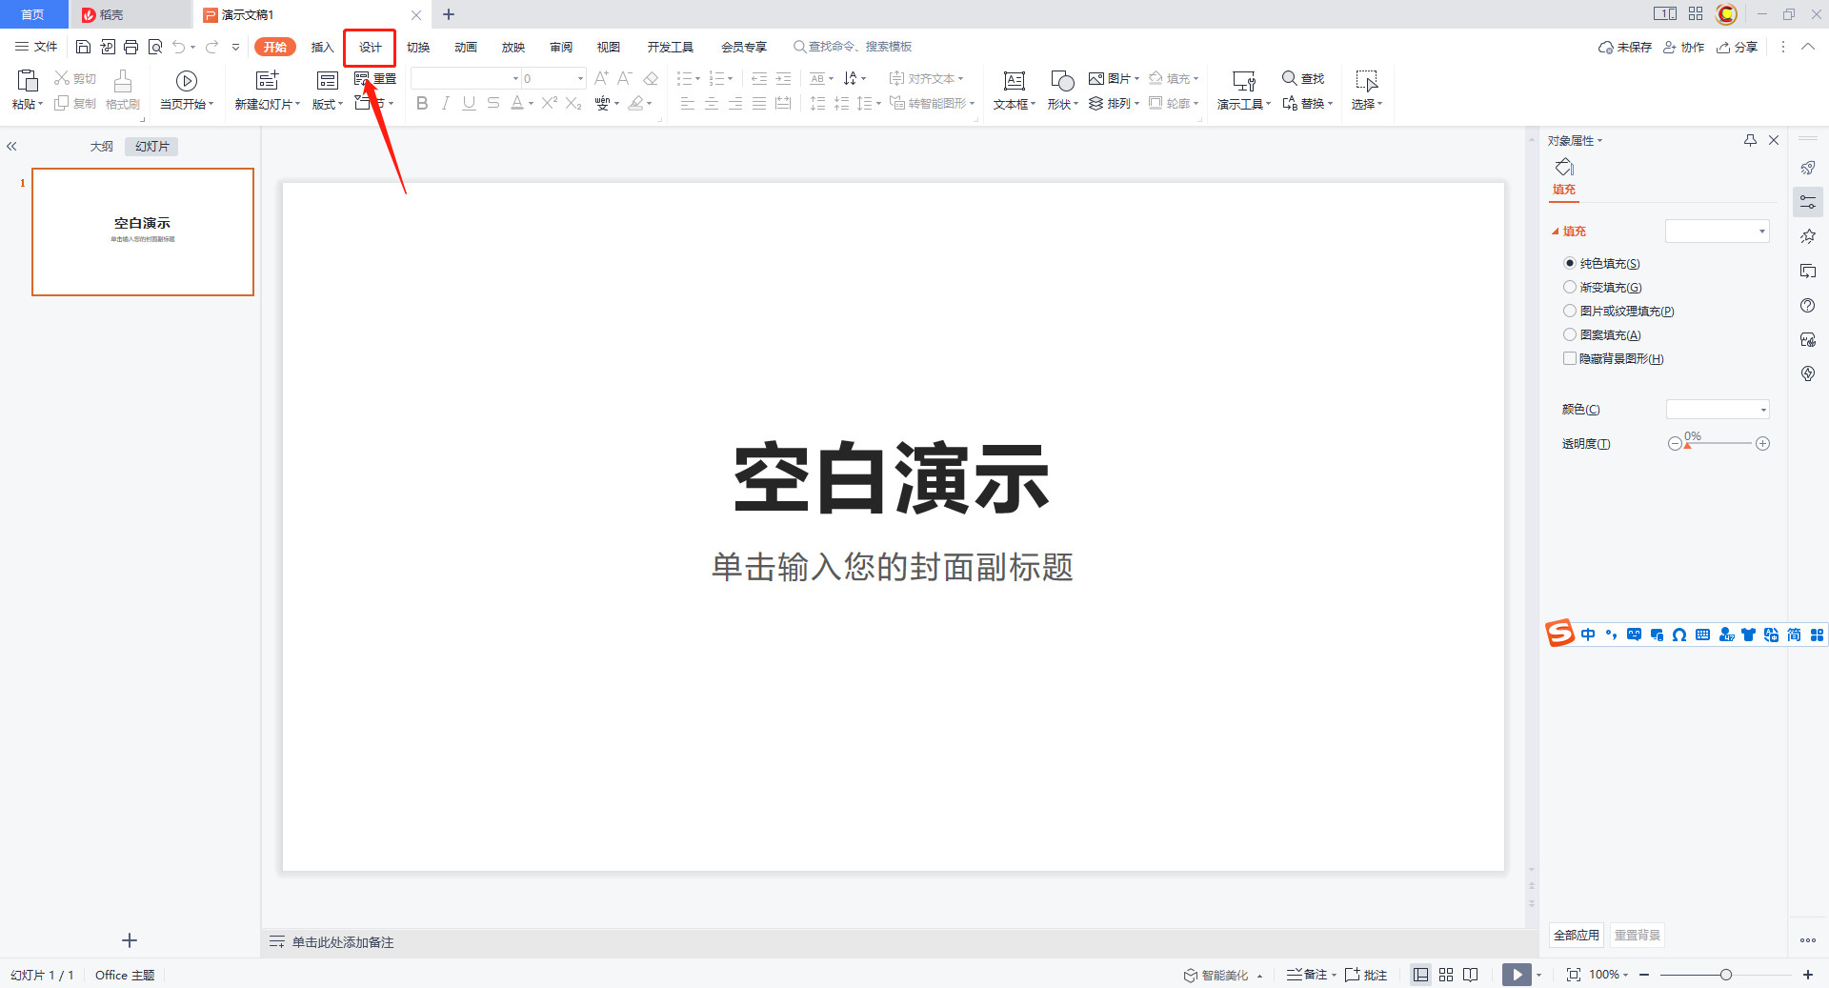Switch to Slides (幻灯片) pane view
1829x988 pixels.
(152, 146)
